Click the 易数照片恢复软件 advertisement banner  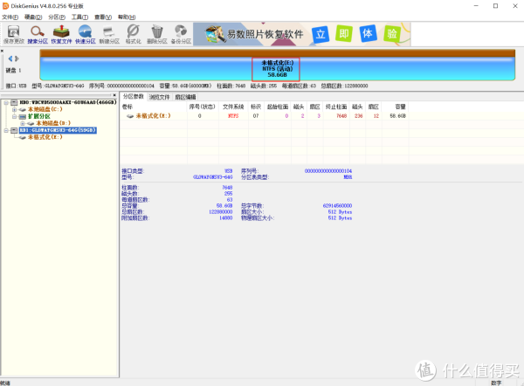(x=302, y=34)
